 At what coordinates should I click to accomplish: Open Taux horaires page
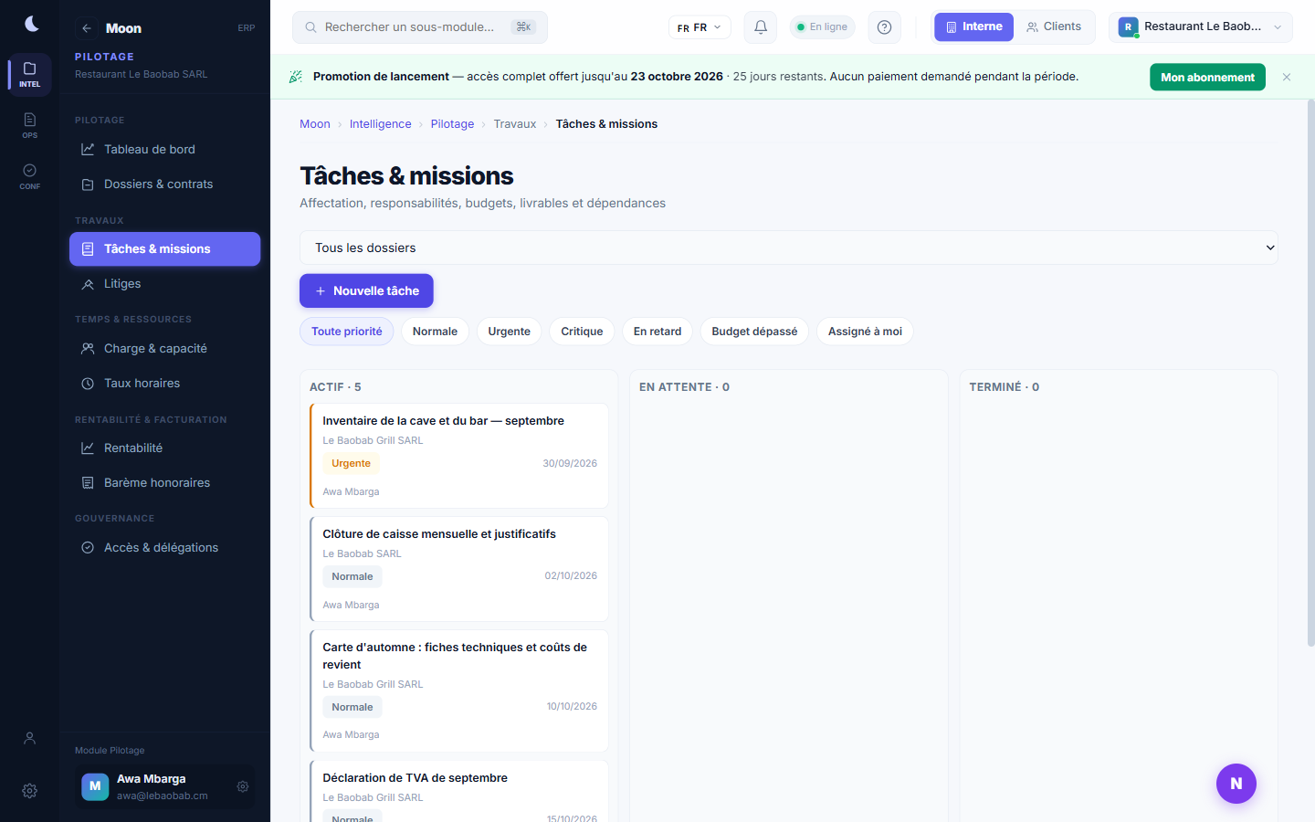tap(164, 384)
